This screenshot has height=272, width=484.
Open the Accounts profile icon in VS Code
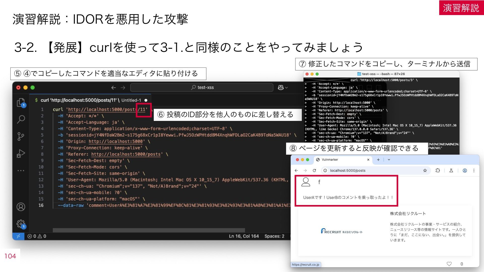click(21, 207)
